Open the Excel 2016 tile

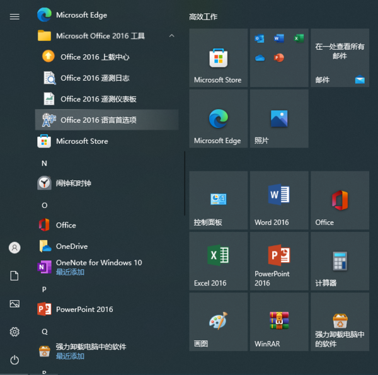219,261
